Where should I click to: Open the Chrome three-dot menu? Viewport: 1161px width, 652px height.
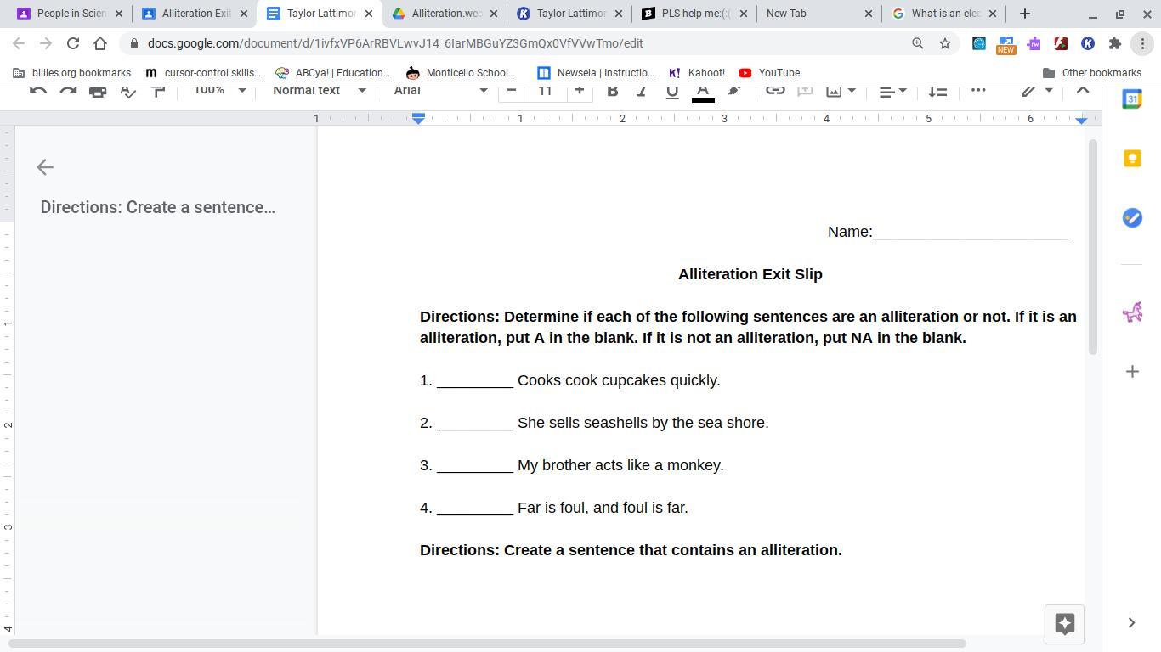point(1143,43)
